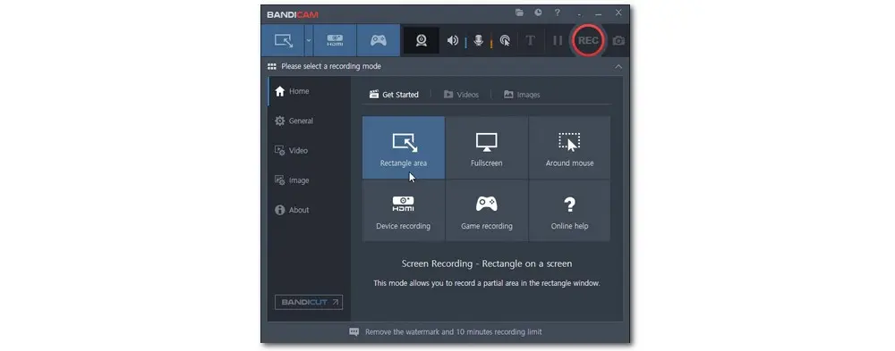Open the About sidebar section
Screen dimensions: 895x351
tap(309, 210)
